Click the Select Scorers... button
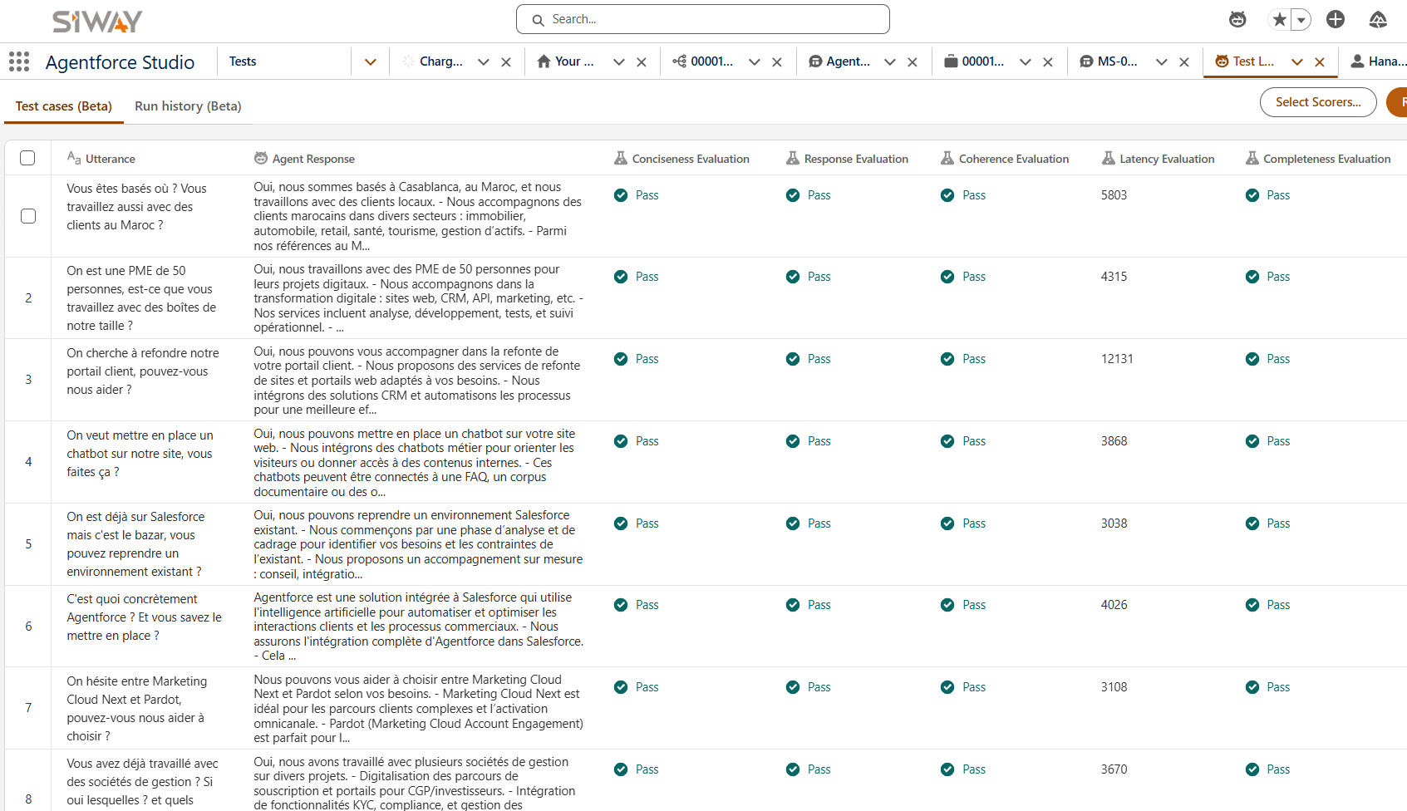 click(x=1318, y=102)
